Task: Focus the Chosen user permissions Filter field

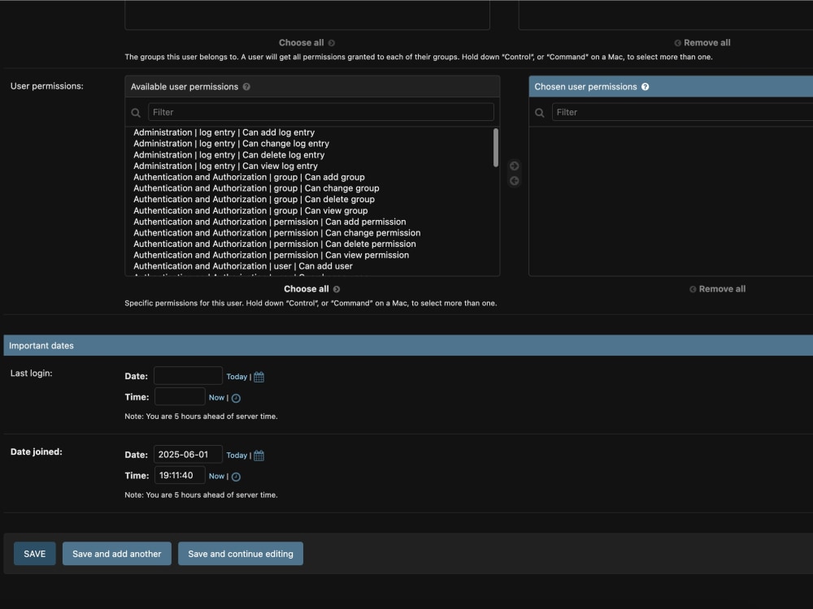Action: (x=682, y=112)
